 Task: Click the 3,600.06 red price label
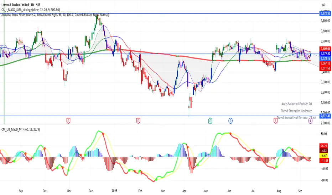coord(325,49)
